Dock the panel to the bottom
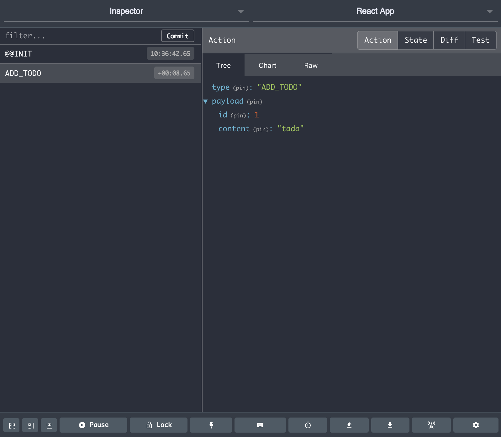 coord(49,425)
